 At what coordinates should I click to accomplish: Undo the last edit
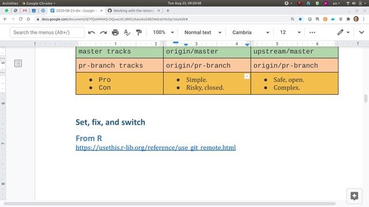pos(91,32)
